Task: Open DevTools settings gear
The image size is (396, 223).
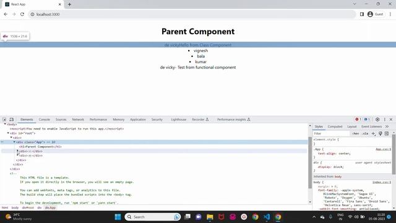Action: (377, 120)
